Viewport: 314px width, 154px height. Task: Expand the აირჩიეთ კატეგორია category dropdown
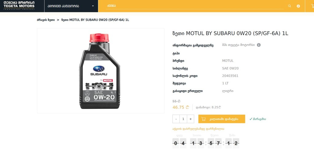point(71,6)
